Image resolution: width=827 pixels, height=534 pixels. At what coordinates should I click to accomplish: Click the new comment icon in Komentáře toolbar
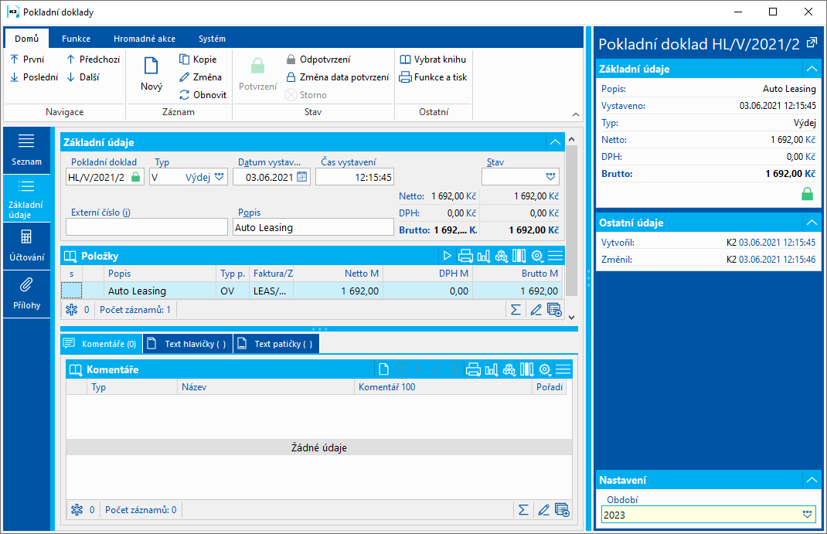383,369
